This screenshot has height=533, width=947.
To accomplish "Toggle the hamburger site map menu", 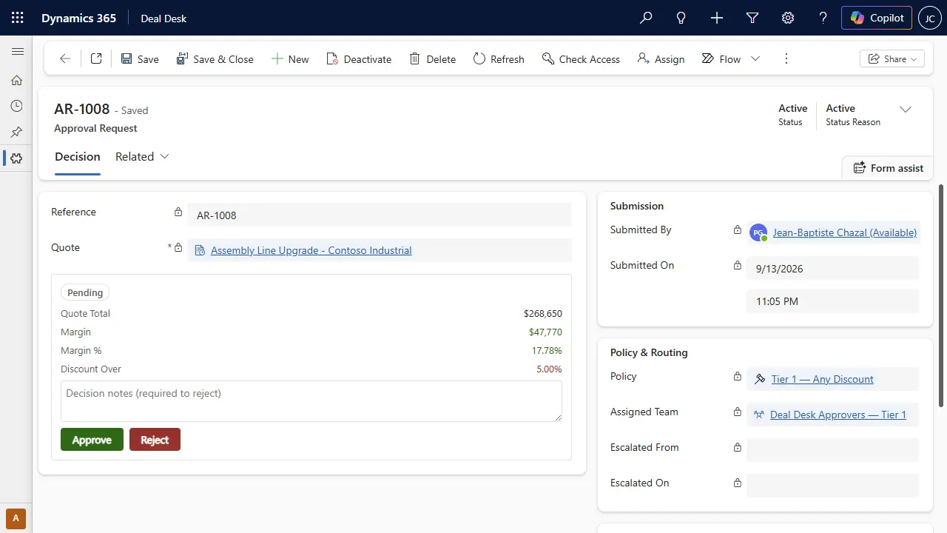I will click(x=17, y=51).
